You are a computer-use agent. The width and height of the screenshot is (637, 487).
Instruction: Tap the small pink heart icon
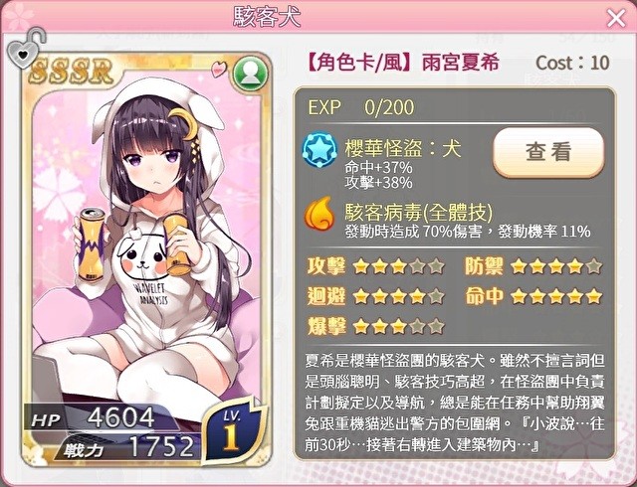[219, 69]
